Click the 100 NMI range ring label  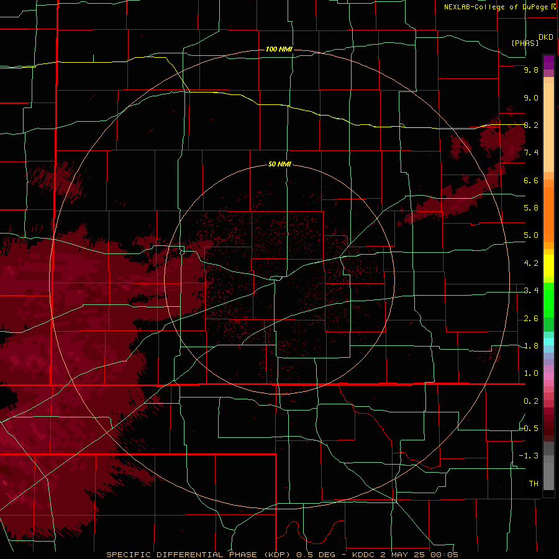click(279, 49)
